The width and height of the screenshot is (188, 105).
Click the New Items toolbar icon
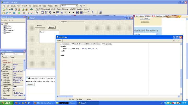tap(3, 9)
